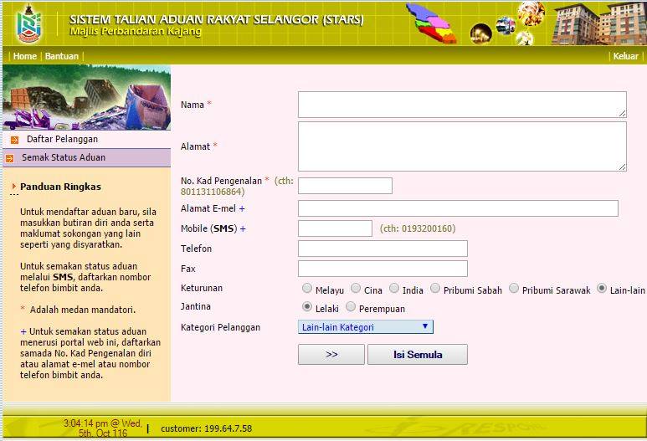Select the Pribumi Sabah radio button
This screenshot has height=441, width=647.
435,288
